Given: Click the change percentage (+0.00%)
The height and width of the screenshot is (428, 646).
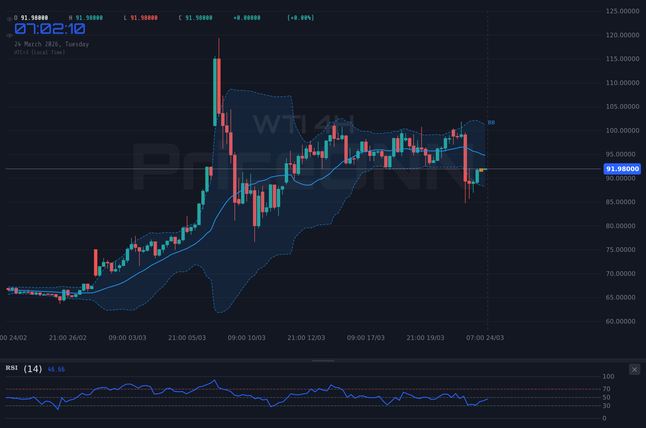Looking at the screenshot, I should tap(300, 18).
